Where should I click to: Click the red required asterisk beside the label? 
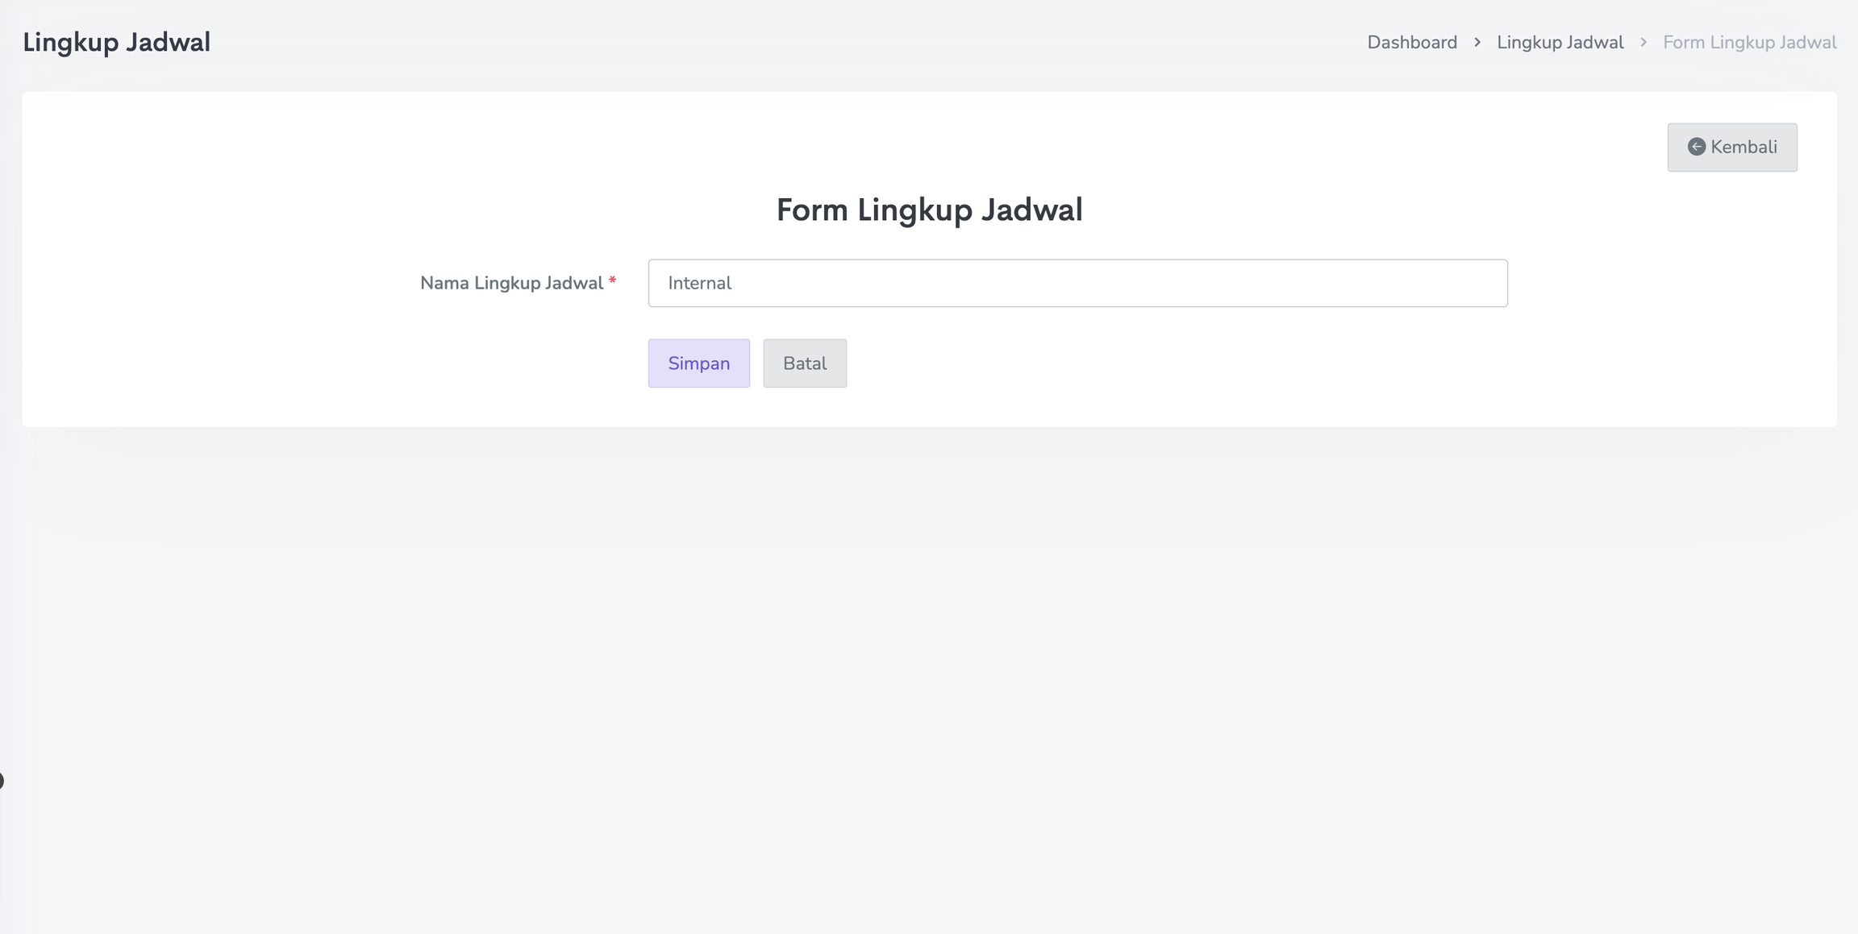613,280
